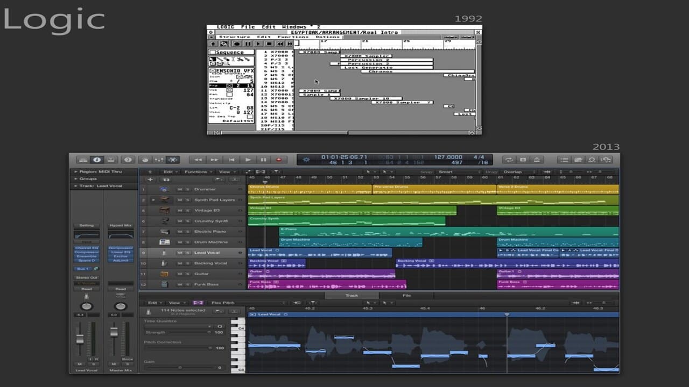
Task: Open the Loop Browser button
Action: tap(592, 160)
